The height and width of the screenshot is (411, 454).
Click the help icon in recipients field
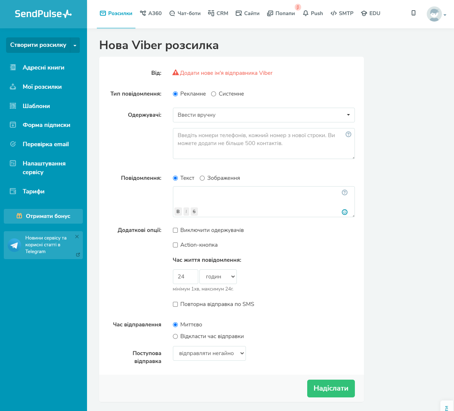coord(348,134)
